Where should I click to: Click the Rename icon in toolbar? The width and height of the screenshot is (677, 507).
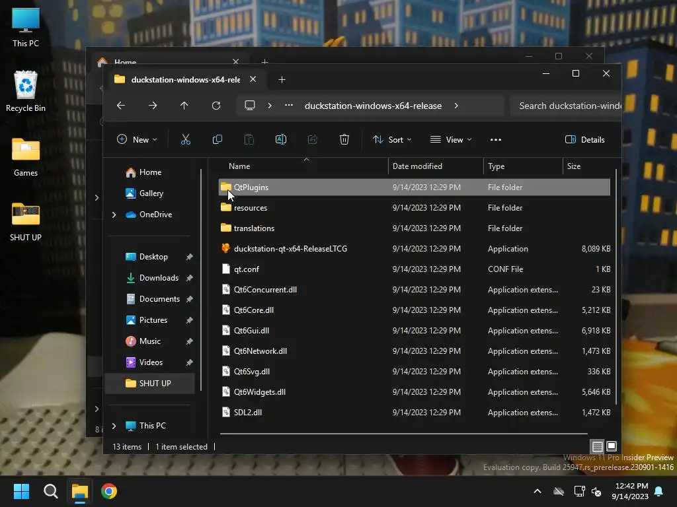(280, 139)
